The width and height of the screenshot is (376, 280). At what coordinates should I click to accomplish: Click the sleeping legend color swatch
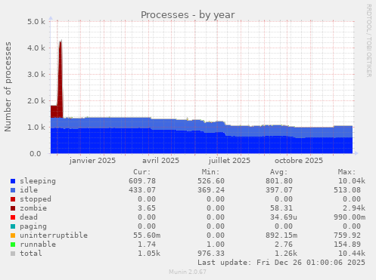[x=13, y=181]
